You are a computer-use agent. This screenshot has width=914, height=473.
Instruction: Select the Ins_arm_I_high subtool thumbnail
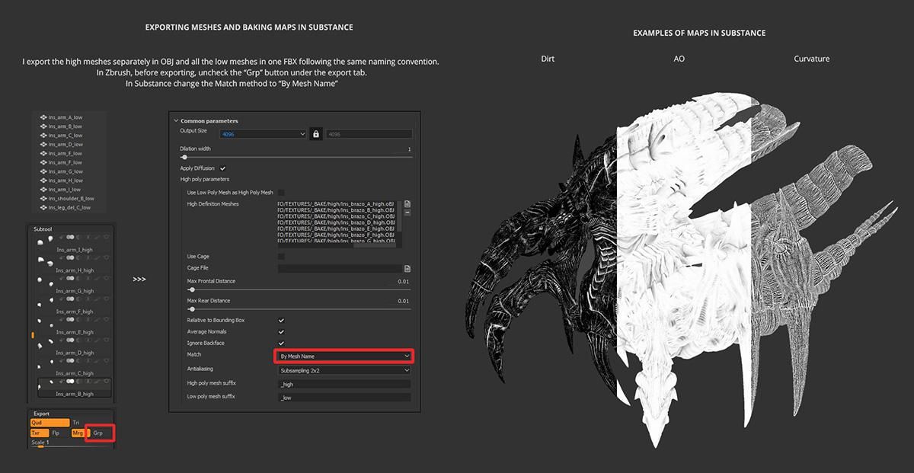coord(44,241)
